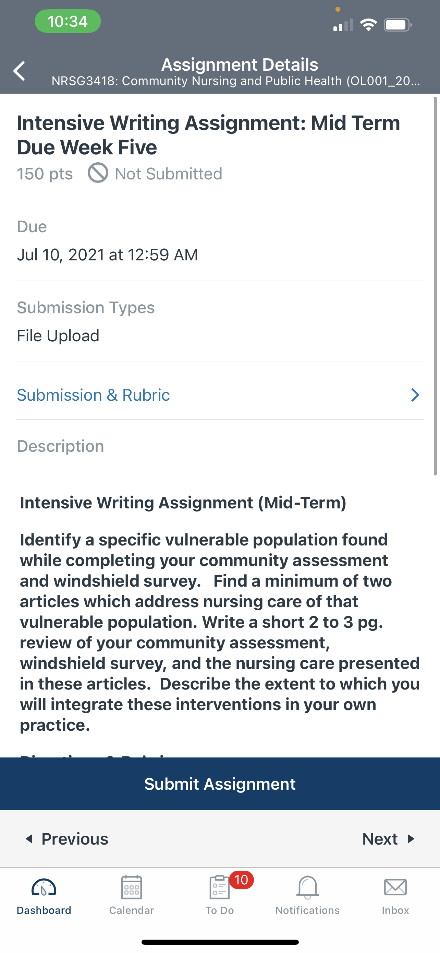Viewport: 440px width, 953px height.
Task: Click the Submit Assignment button
Action: pos(220,784)
